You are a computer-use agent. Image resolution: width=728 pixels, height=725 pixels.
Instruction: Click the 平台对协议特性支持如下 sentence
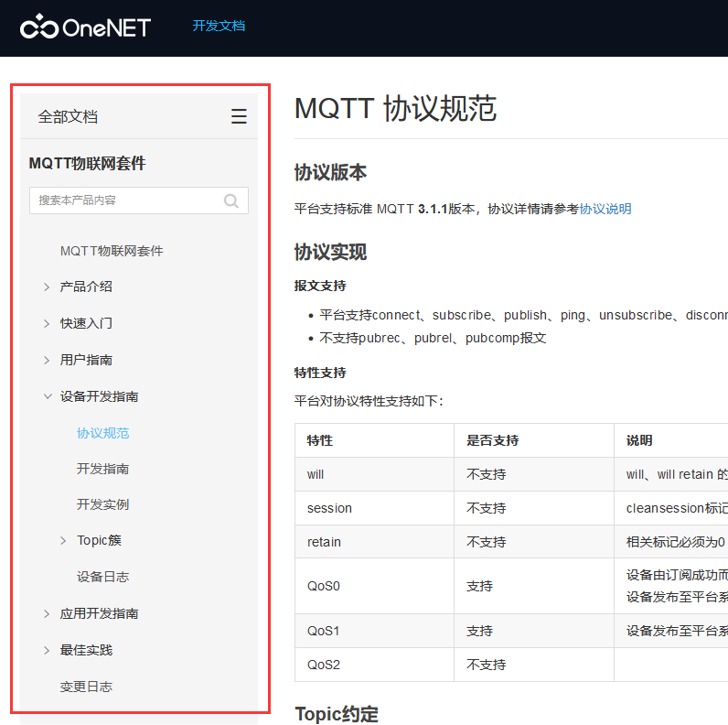coord(369,401)
